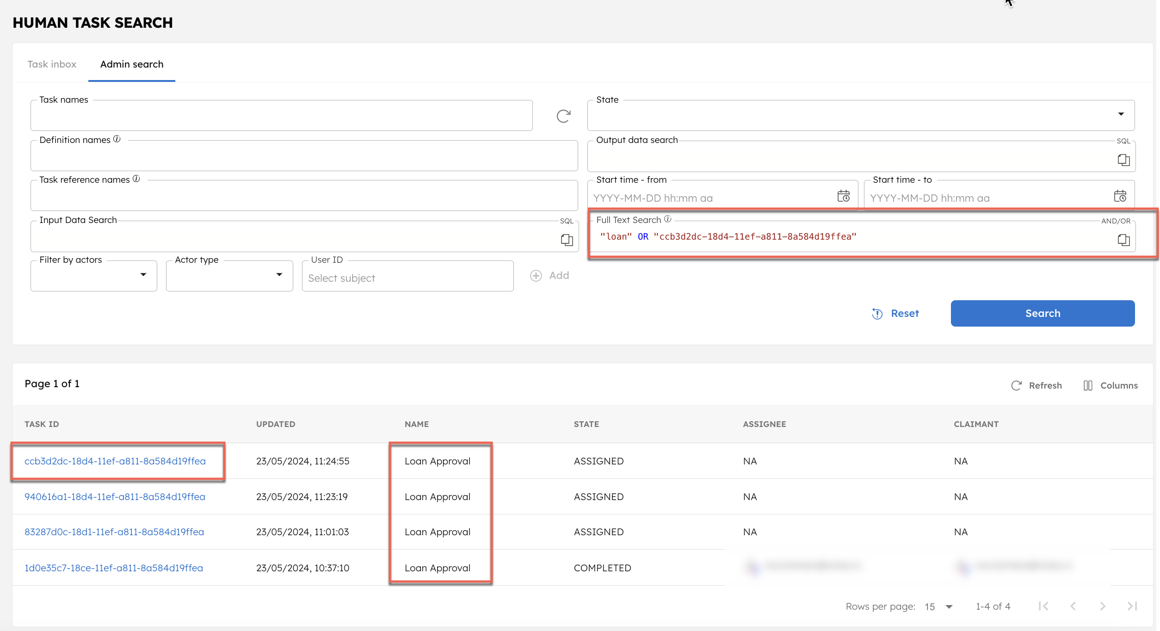
Task: Click the Full Text Search query text
Action: (728, 236)
